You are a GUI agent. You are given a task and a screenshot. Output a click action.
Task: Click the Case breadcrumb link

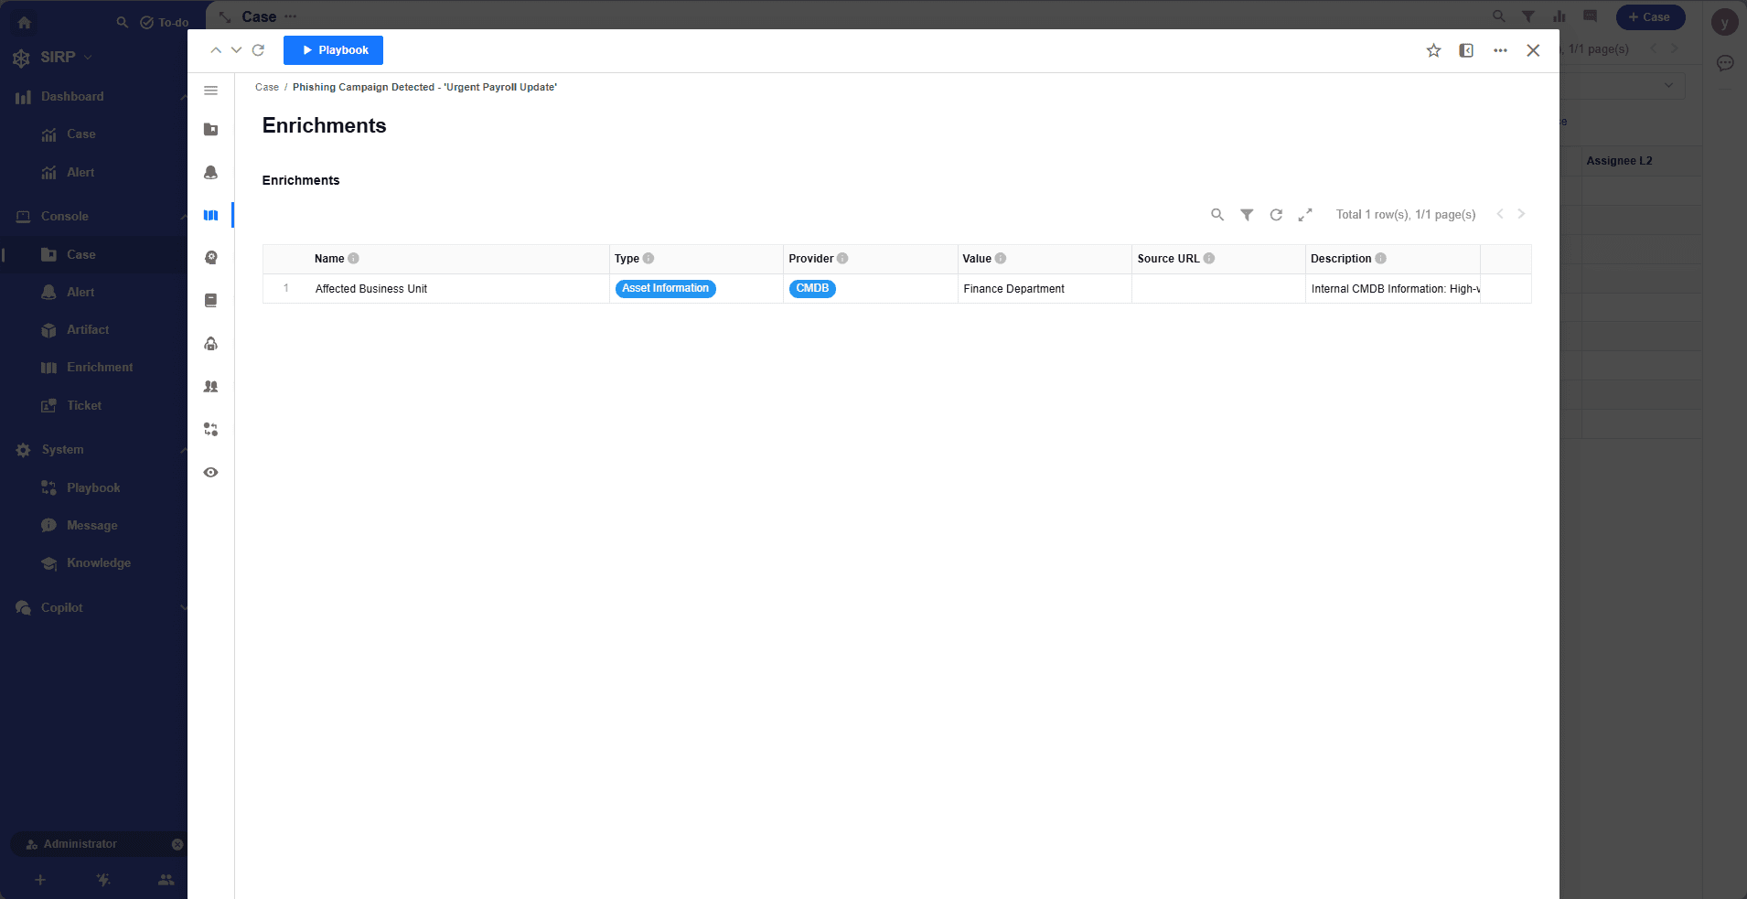tap(266, 88)
